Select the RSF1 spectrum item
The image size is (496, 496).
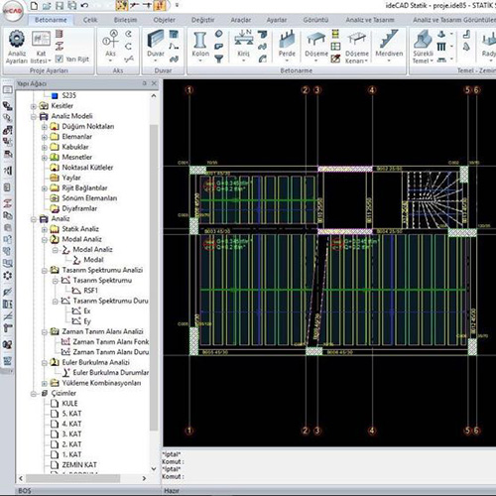point(90,291)
